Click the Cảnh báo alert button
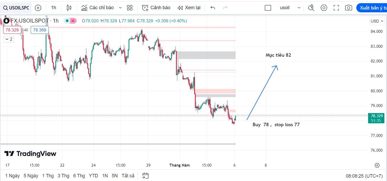387x181 pixels. click(x=156, y=8)
